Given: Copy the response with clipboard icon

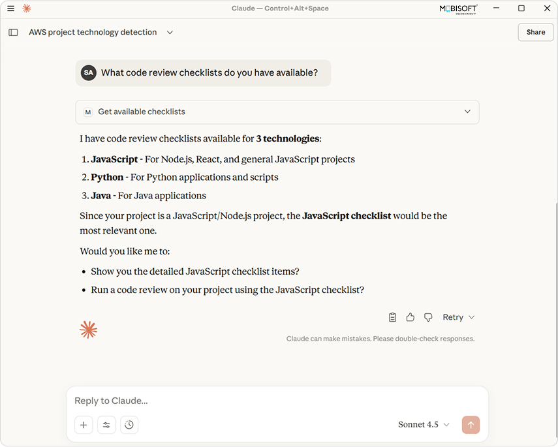Looking at the screenshot, I should [x=392, y=317].
